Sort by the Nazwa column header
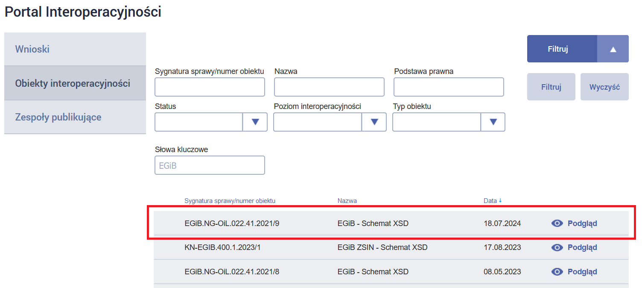 [347, 201]
